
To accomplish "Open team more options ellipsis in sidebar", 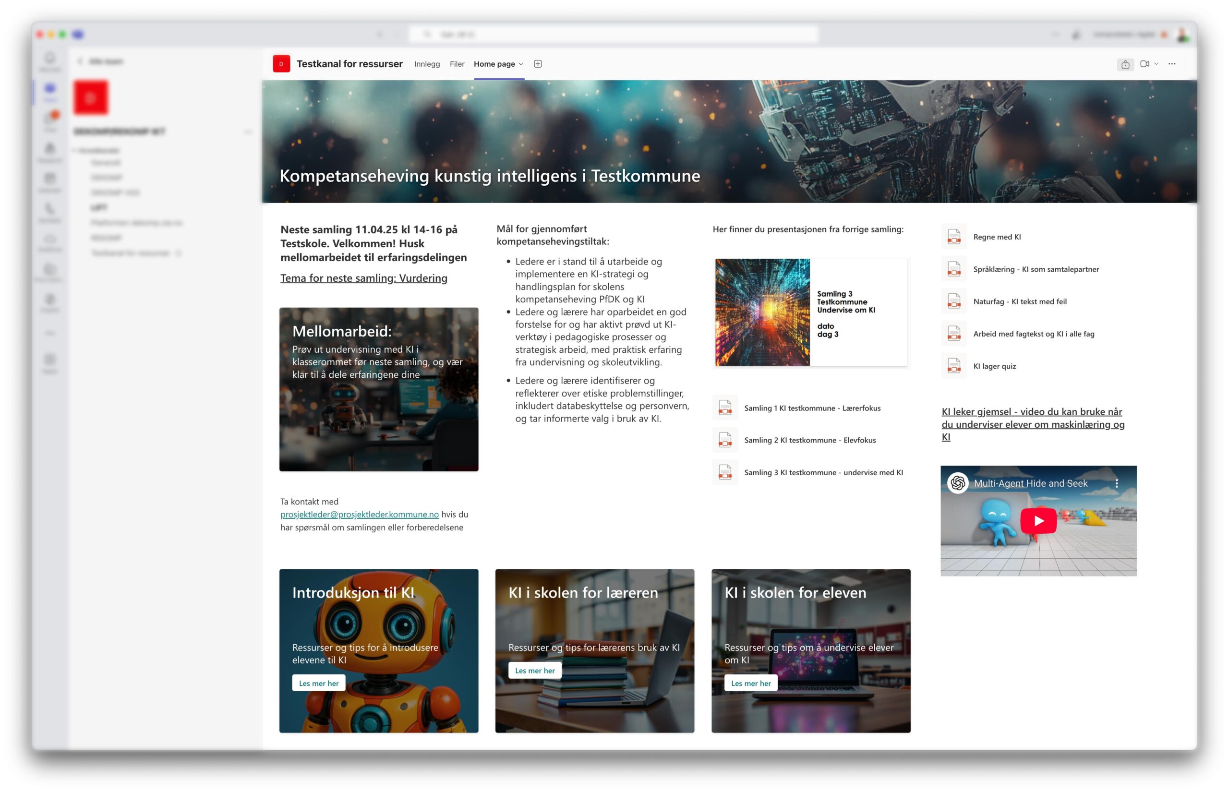I will 248,132.
